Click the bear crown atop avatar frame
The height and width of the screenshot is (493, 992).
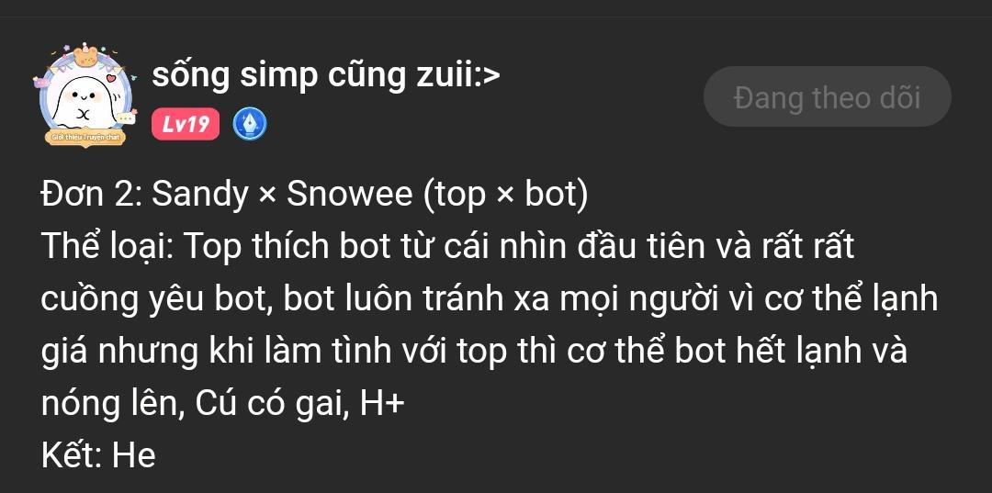tap(85, 56)
